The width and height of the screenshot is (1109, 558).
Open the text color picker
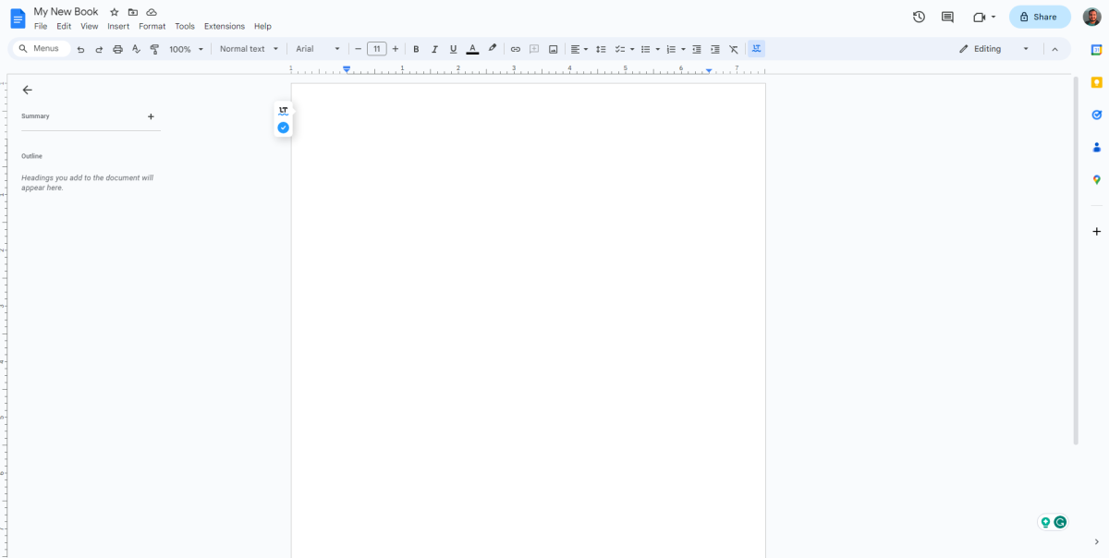471,48
